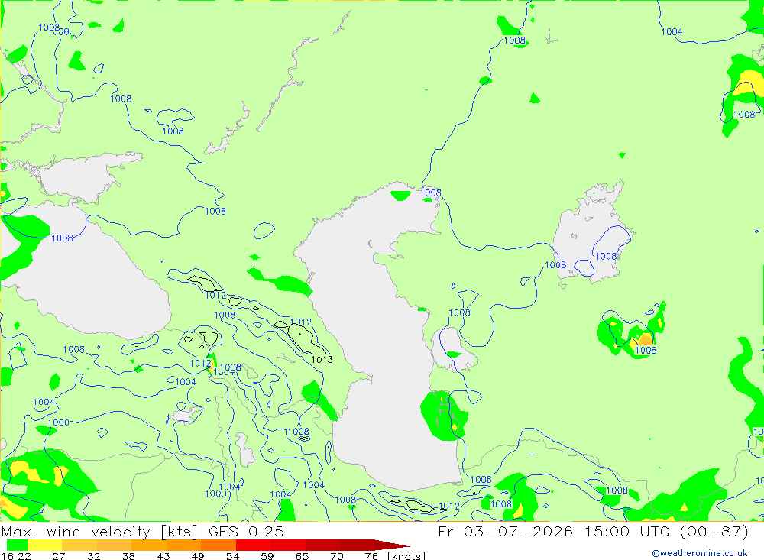Viewport: 764px width, 560px height.
Task: Open the weatheronline.co.uk copyright link
Action: pyautogui.click(x=700, y=553)
